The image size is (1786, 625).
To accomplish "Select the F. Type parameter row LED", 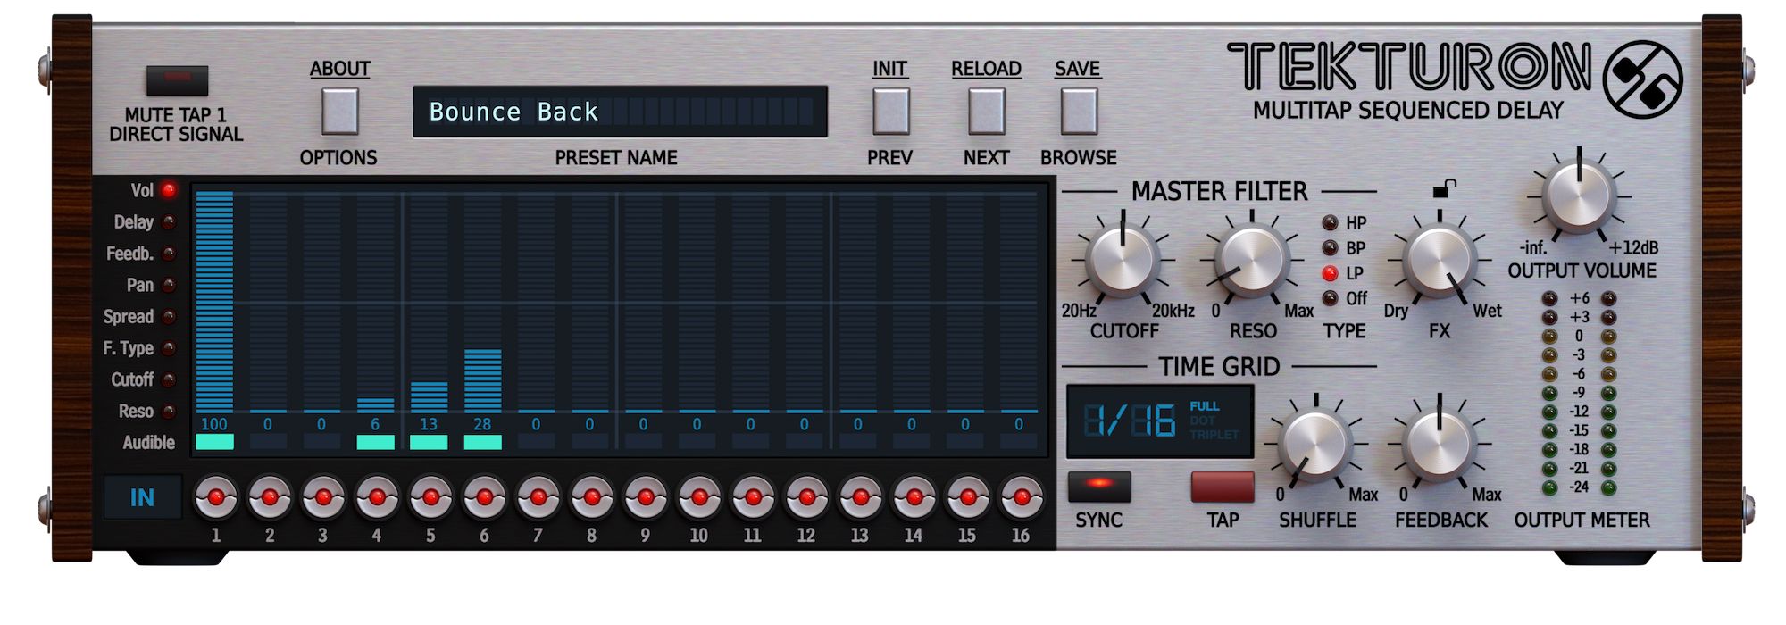I will (168, 348).
